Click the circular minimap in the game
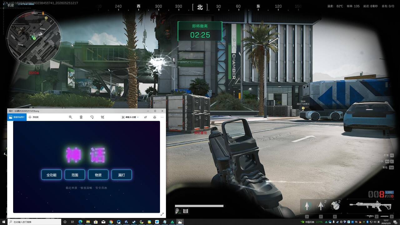 [x=34, y=38]
